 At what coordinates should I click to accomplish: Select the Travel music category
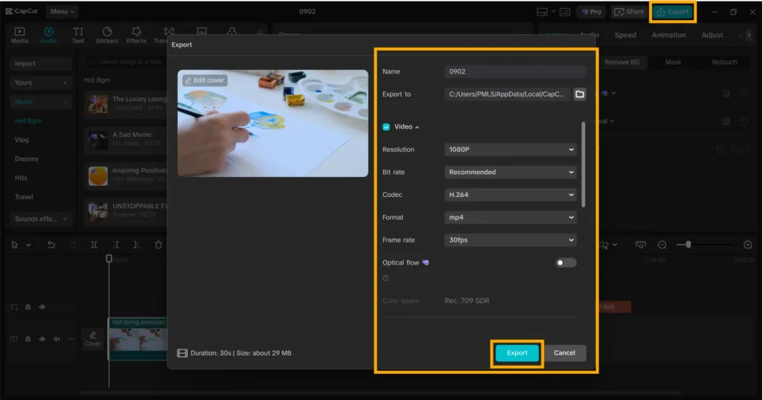click(x=24, y=197)
